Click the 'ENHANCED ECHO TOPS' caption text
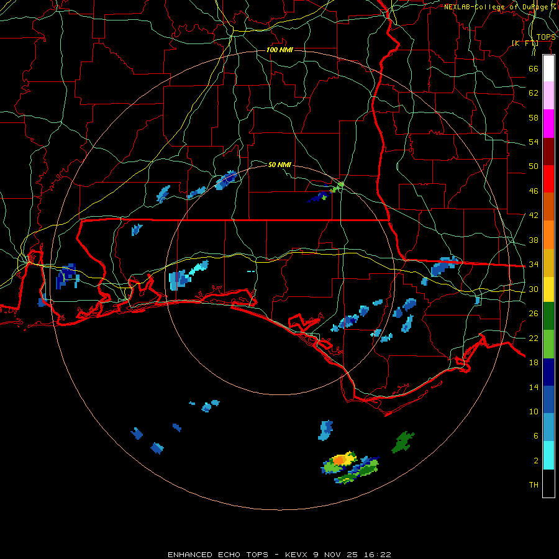Image resolution: width=559 pixels, height=559 pixels. (218, 555)
